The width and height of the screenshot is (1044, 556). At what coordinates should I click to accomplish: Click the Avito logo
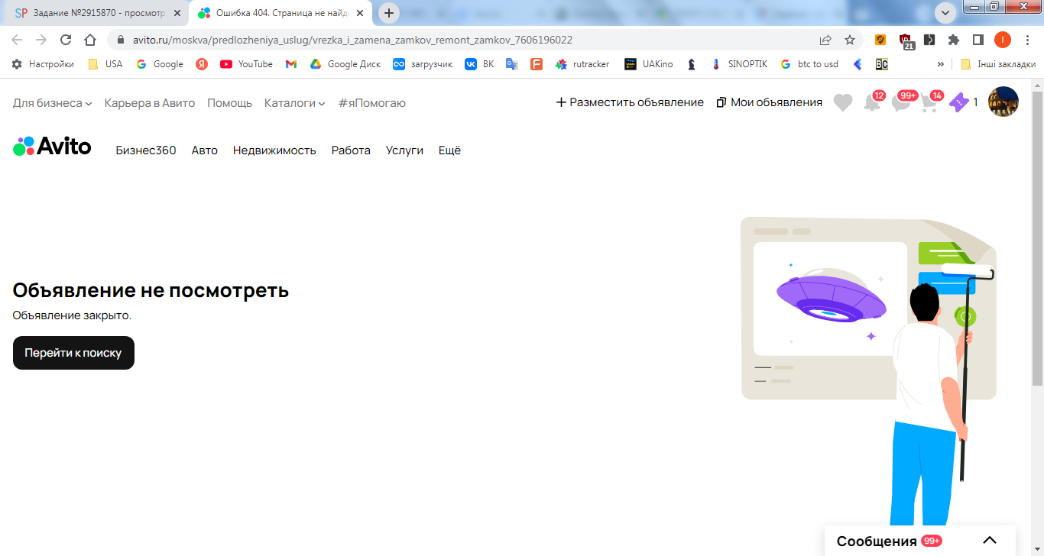(x=52, y=146)
